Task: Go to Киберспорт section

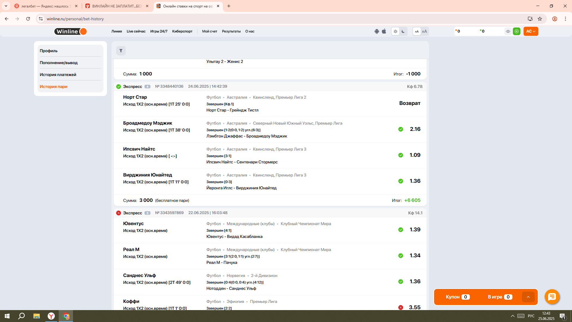Action: [x=182, y=31]
